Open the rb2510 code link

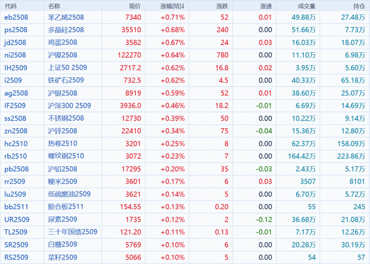point(15,156)
